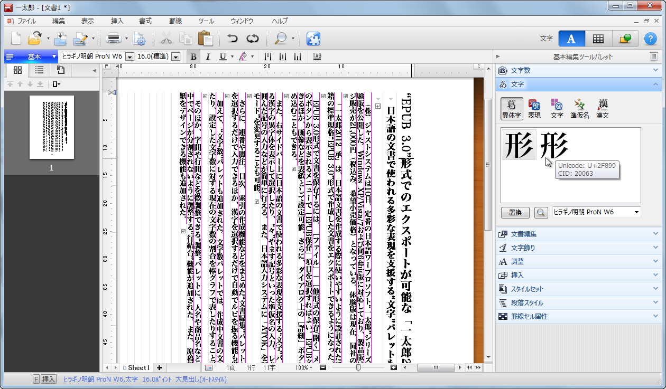Print the document with printer icon
Image resolution: width=666 pixels, height=389 pixels.
tap(114, 39)
